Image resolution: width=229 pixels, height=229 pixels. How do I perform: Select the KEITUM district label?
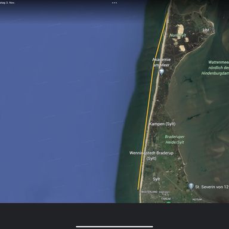[x=197, y=199]
